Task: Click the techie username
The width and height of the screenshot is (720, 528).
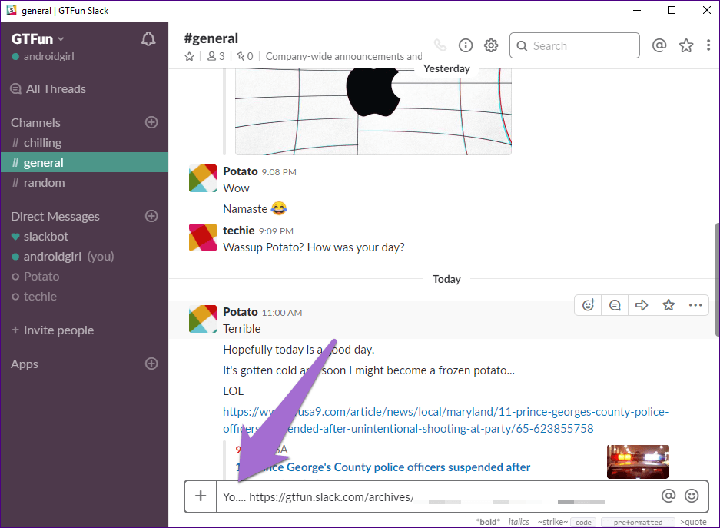Action: click(x=239, y=231)
